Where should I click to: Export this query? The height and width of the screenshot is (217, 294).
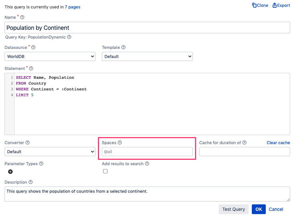click(x=281, y=6)
